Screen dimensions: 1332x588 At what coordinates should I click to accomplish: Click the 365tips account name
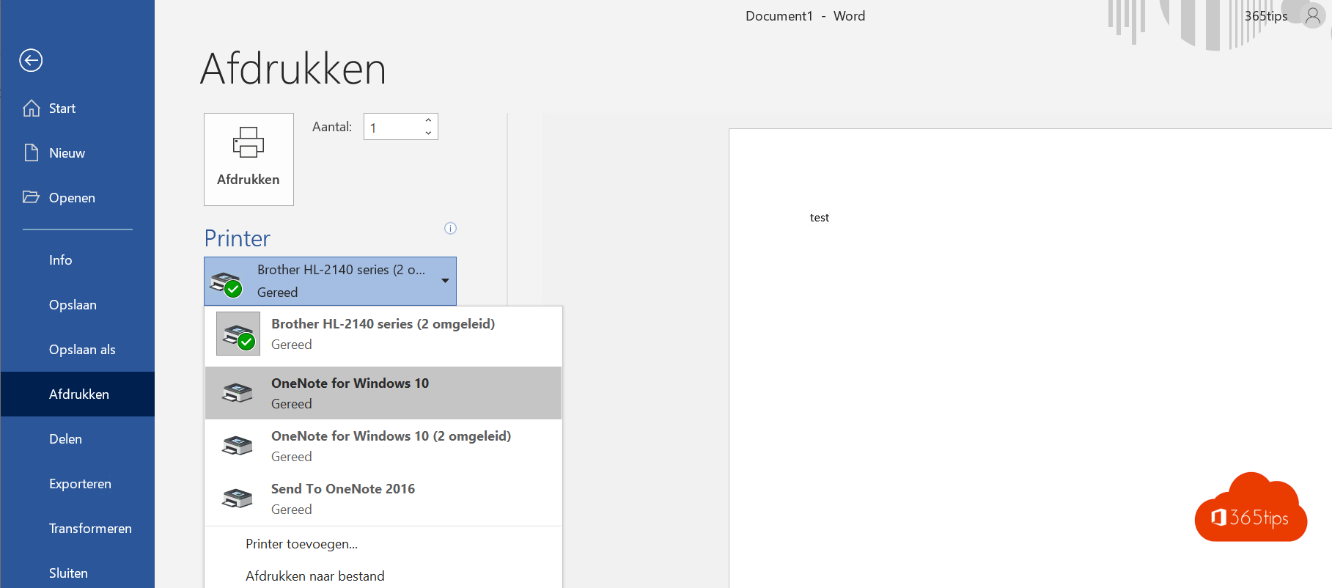coord(1265,16)
